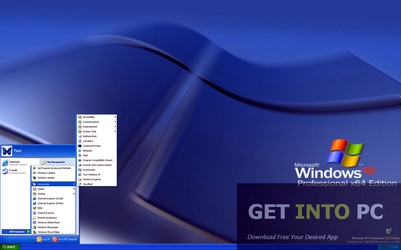This screenshot has width=401, height=250.
Task: Open Windows Movie Maker icon
Action: coord(34,232)
